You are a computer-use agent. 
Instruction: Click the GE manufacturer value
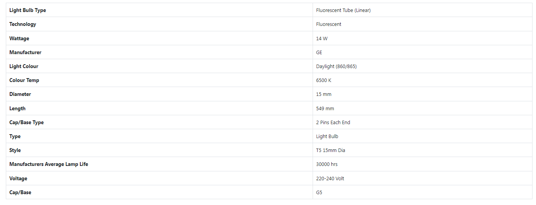click(319, 53)
